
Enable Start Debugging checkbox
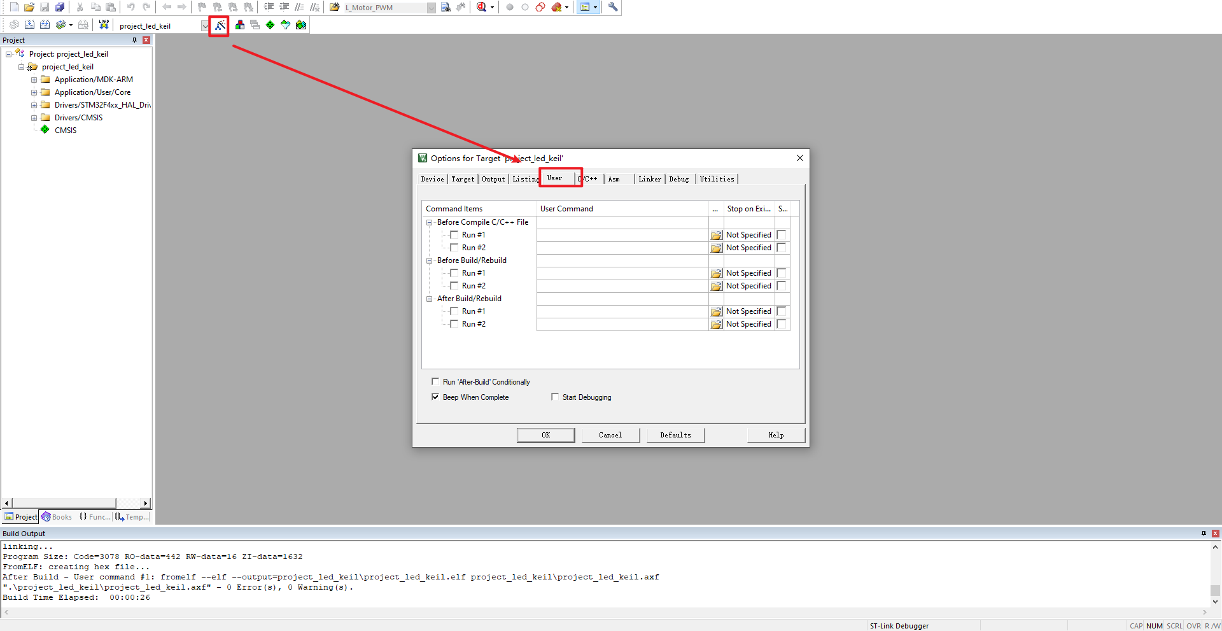[x=555, y=397]
